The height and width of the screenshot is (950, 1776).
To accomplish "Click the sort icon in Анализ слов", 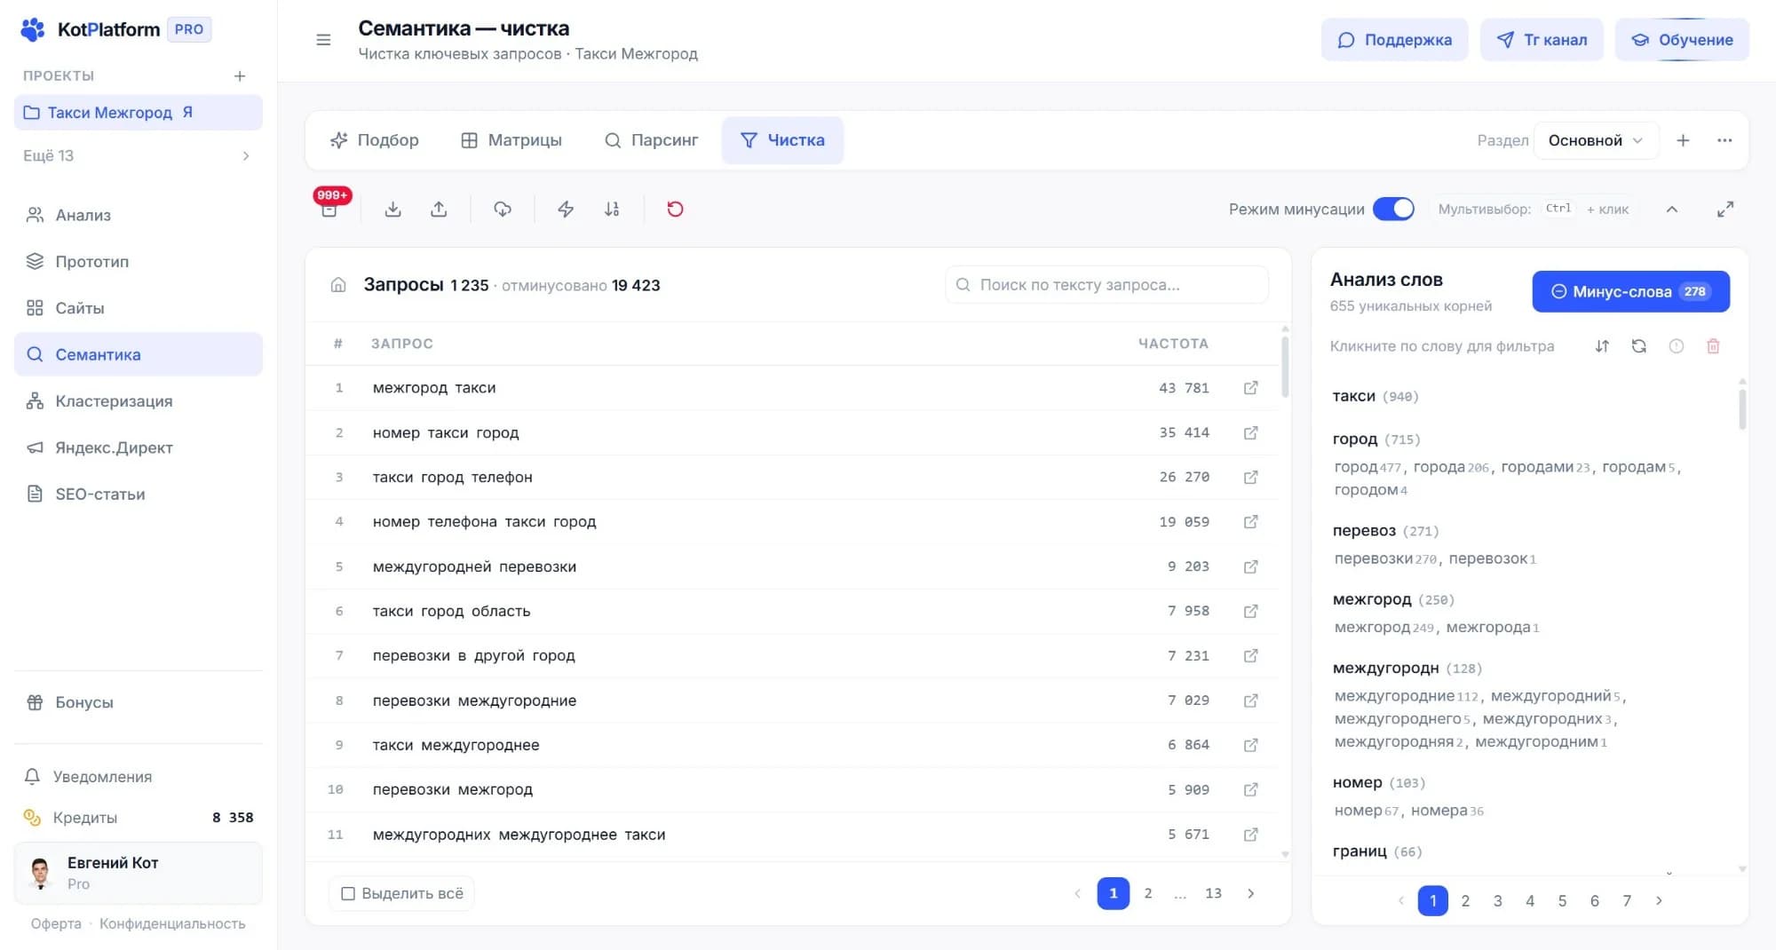I will (1602, 346).
